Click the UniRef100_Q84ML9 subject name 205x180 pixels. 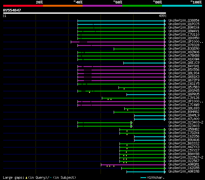coord(184,116)
